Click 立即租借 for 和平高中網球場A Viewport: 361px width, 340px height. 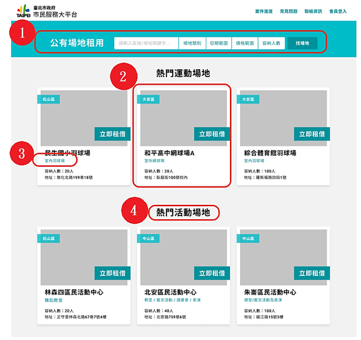[212, 134]
